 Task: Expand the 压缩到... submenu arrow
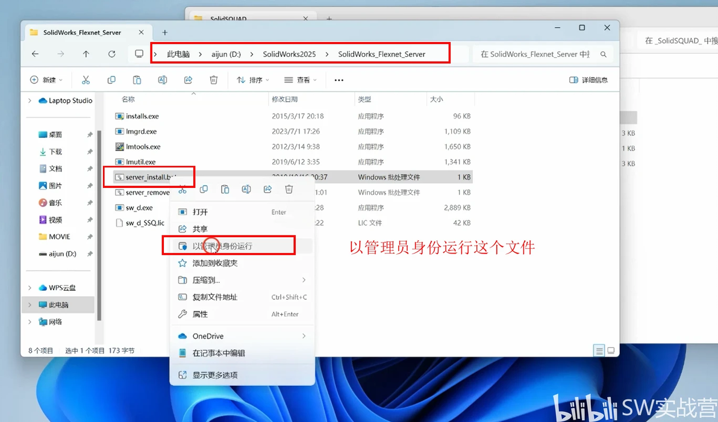coord(304,280)
